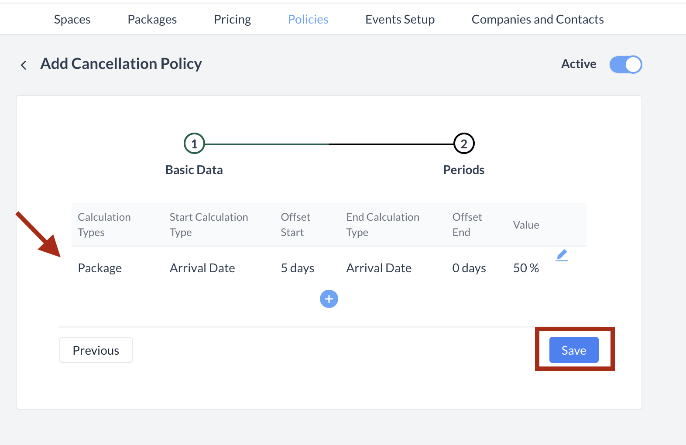Open Companies and Contacts tab
Image resolution: width=686 pixels, height=445 pixels.
[x=537, y=20]
